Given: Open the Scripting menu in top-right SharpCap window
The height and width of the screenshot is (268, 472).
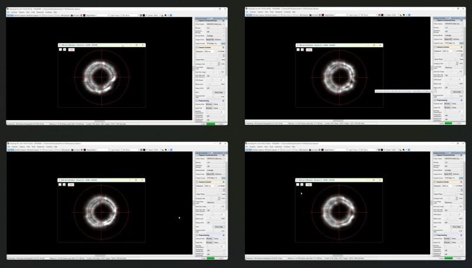Looking at the screenshot, I should (x=287, y=12).
